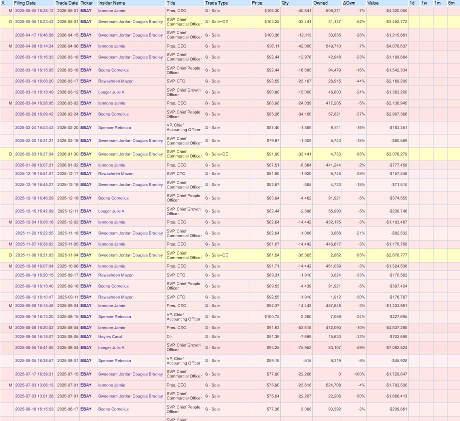This screenshot has height=421, width=460.
Task: Open Rawashdeh Mazen in 2025-09-12 16:10:47 row
Action: click(116, 297)
